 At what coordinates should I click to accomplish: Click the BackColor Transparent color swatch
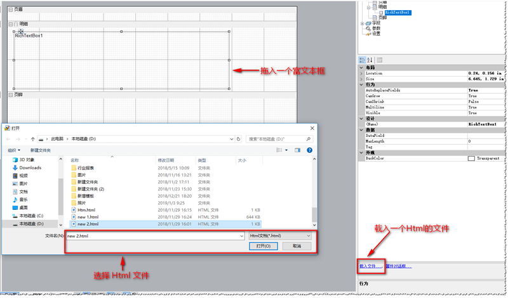(471, 158)
